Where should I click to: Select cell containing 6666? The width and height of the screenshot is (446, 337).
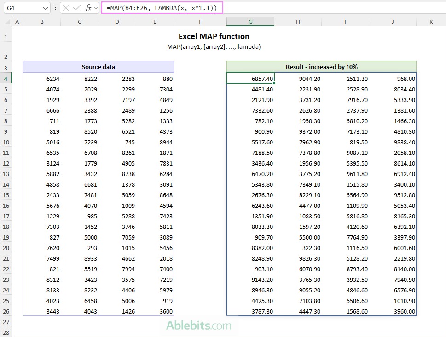pyautogui.click(x=42, y=110)
